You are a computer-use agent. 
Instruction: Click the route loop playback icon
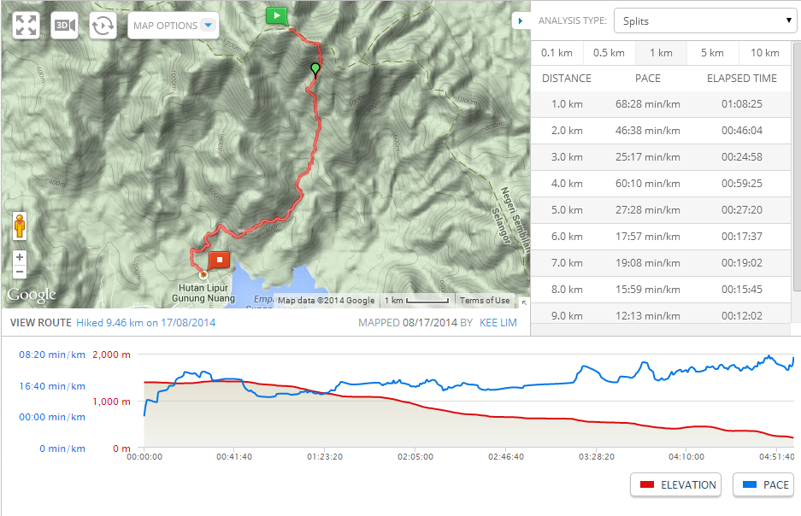(102, 25)
